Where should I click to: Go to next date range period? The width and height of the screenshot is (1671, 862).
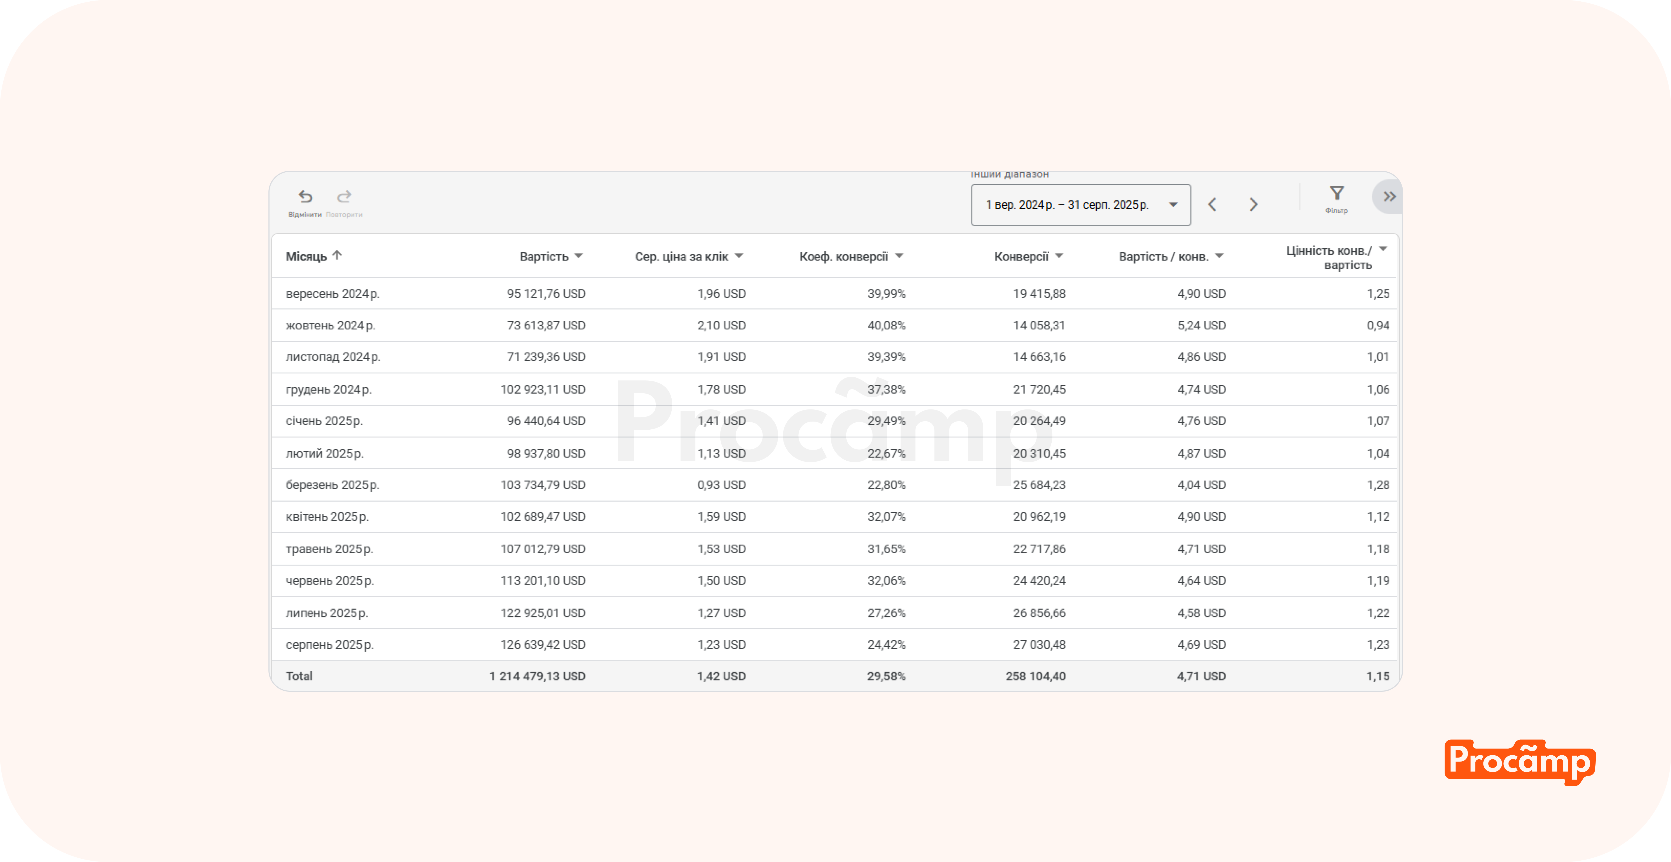pyautogui.click(x=1253, y=205)
